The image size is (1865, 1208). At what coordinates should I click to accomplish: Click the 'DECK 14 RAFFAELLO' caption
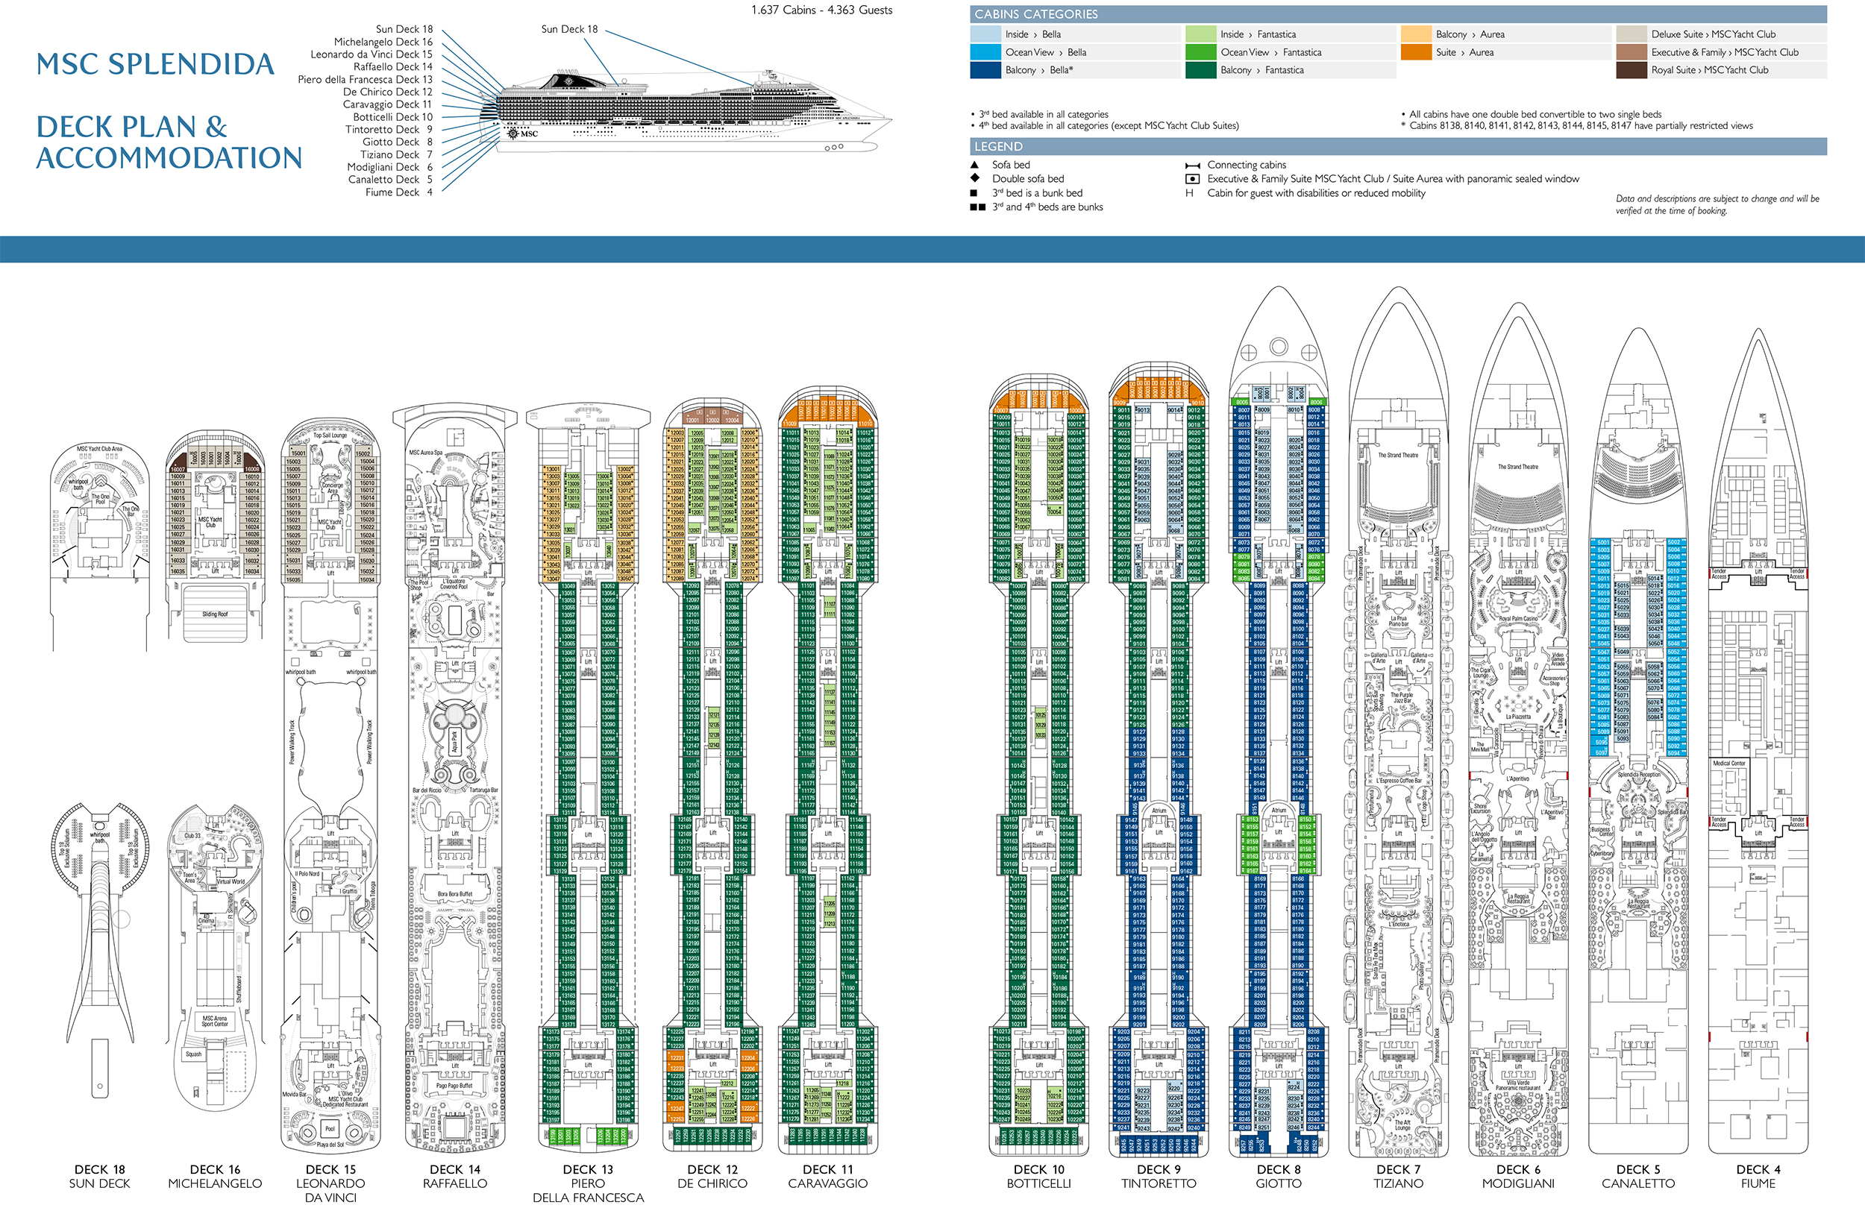tap(454, 1176)
